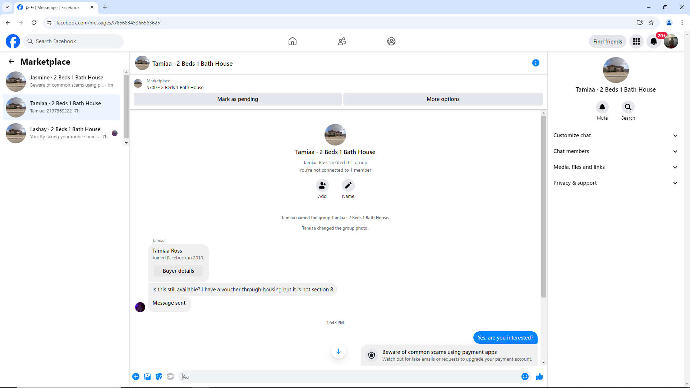Screen dimensions: 690x388
Task: Go back from Marketplace chats
Action: pos(11,61)
